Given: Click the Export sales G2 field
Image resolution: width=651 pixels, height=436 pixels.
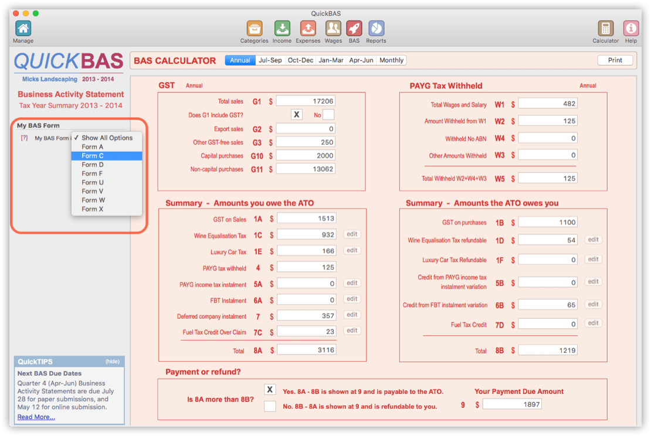Looking at the screenshot, I should coord(306,128).
